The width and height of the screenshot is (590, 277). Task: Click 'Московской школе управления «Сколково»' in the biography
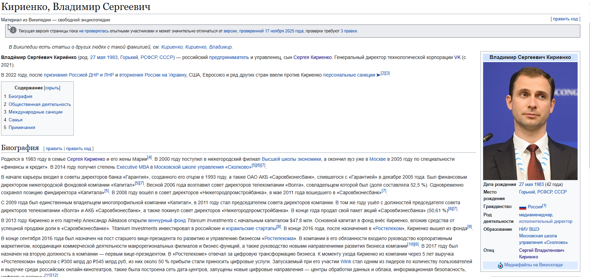pyautogui.click(x=203, y=167)
